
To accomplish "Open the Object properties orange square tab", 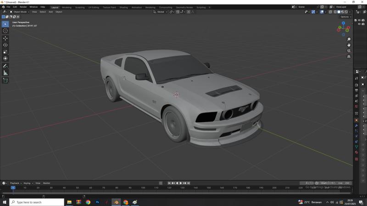I will 356,120.
